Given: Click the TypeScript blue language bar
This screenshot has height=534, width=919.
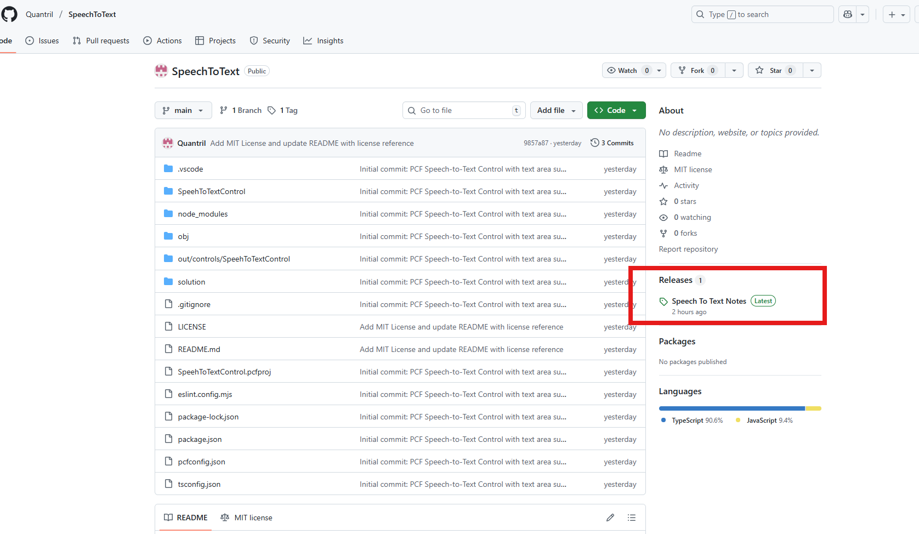Looking at the screenshot, I should 731,408.
